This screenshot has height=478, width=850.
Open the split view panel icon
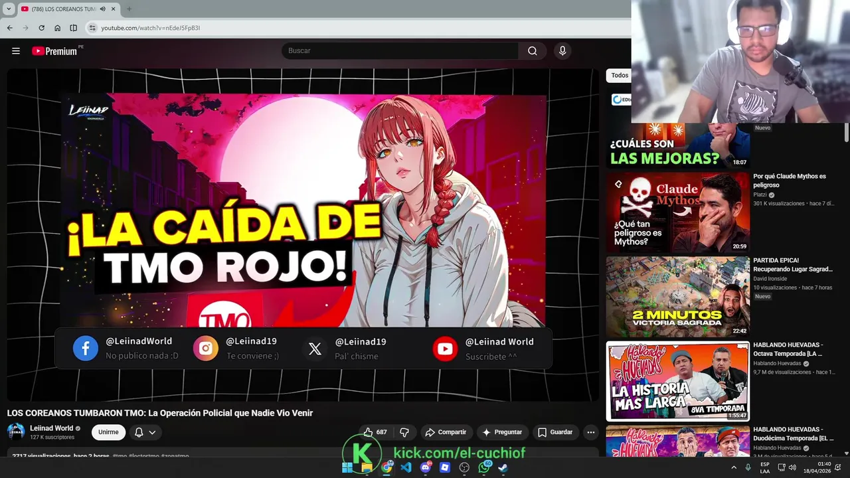[73, 28]
